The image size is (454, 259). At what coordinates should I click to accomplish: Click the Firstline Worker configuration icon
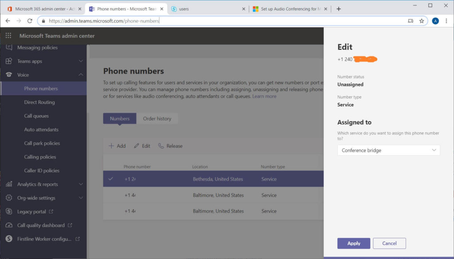coord(9,239)
